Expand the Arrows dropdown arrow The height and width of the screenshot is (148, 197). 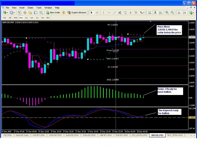[144, 13]
